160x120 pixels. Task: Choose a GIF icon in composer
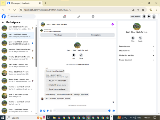point(51,111)
